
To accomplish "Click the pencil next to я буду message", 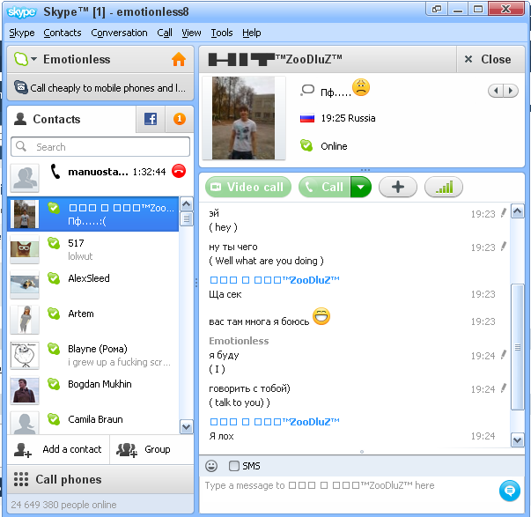I will (x=504, y=355).
